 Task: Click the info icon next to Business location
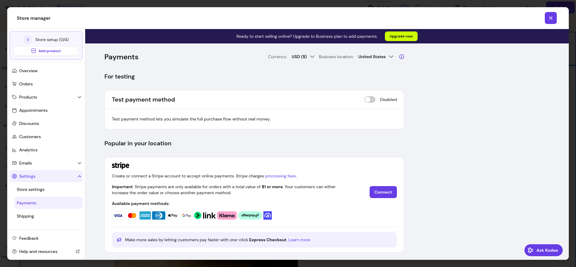pyautogui.click(x=402, y=57)
